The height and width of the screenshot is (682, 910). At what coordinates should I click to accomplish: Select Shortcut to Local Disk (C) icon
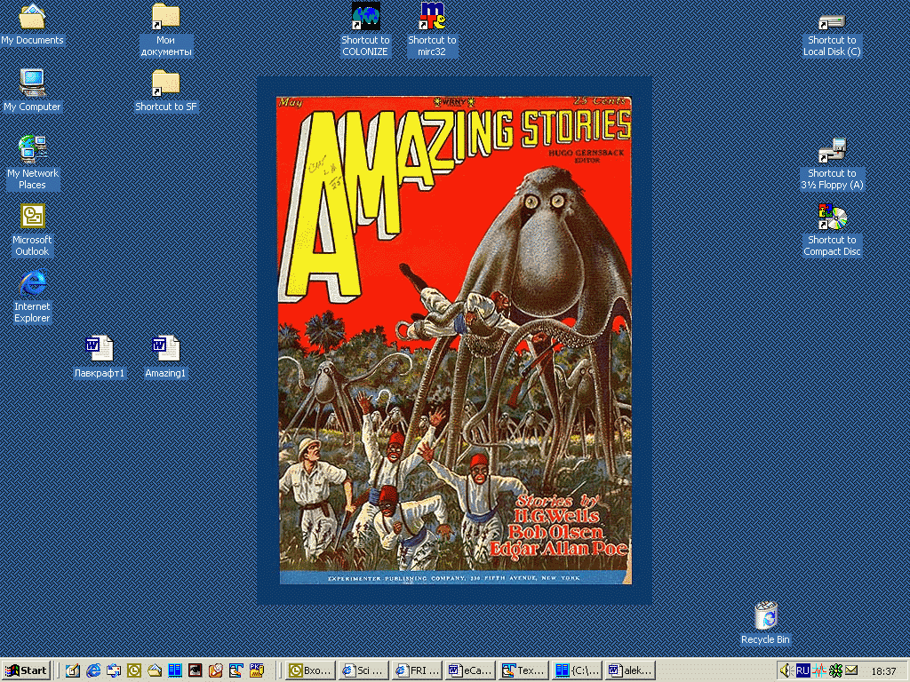832,36
